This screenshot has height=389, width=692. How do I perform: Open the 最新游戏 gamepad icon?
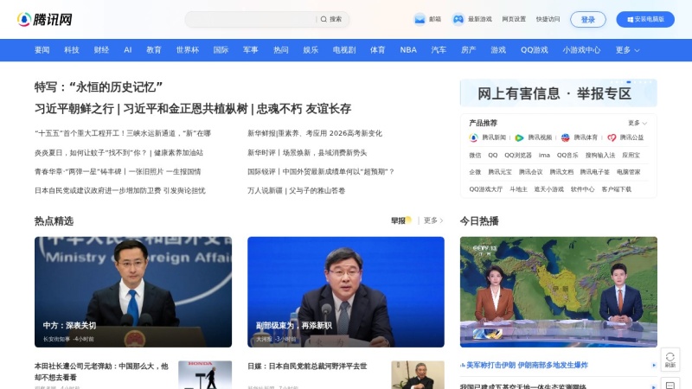click(458, 19)
